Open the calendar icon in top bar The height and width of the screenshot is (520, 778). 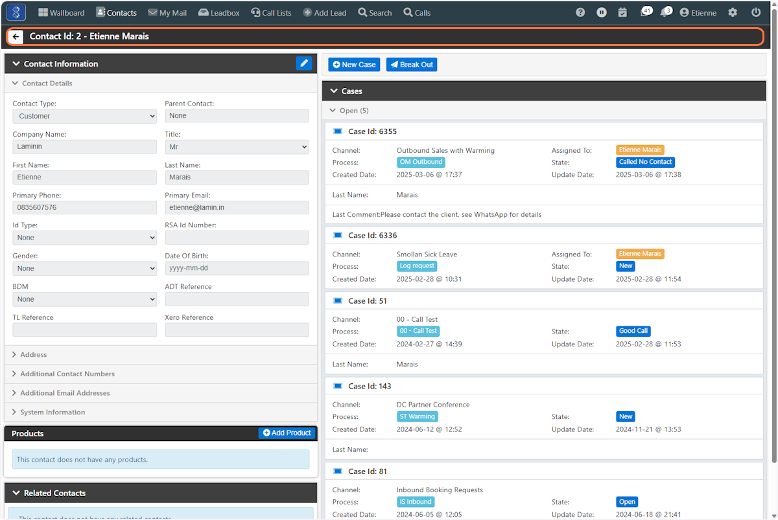pyautogui.click(x=622, y=12)
